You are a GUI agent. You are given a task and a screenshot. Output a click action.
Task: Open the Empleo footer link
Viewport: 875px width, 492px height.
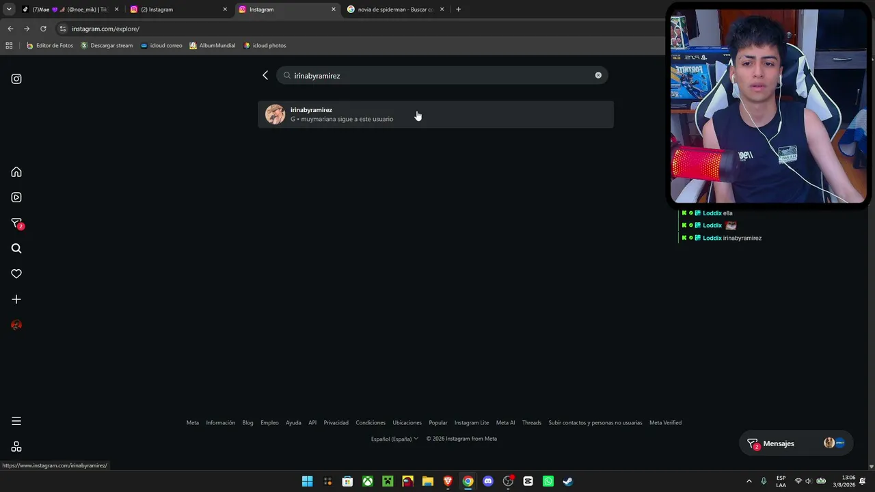coord(269,422)
